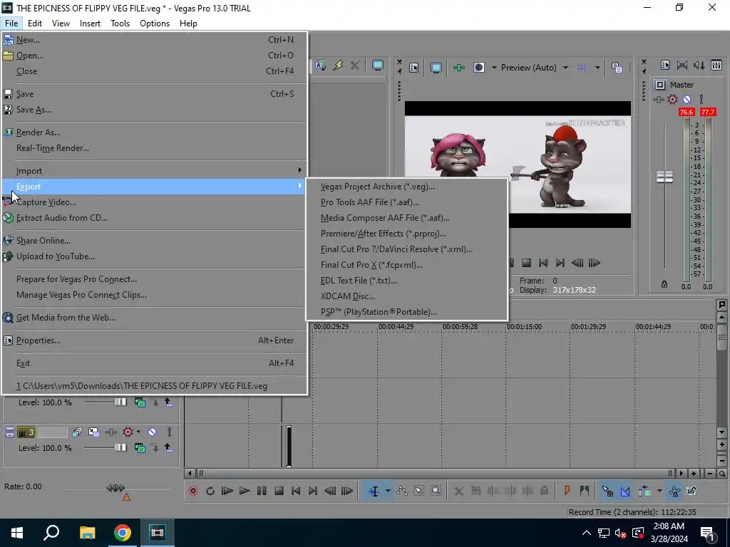Solo the Master bus
The width and height of the screenshot is (730, 547).
click(701, 99)
